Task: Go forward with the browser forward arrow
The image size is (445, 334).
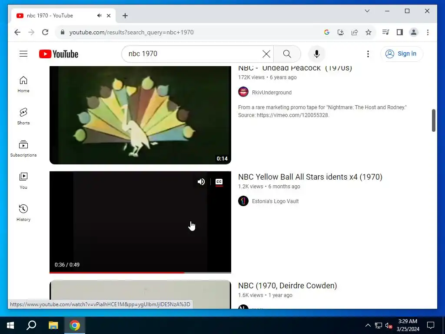Action: click(x=31, y=32)
